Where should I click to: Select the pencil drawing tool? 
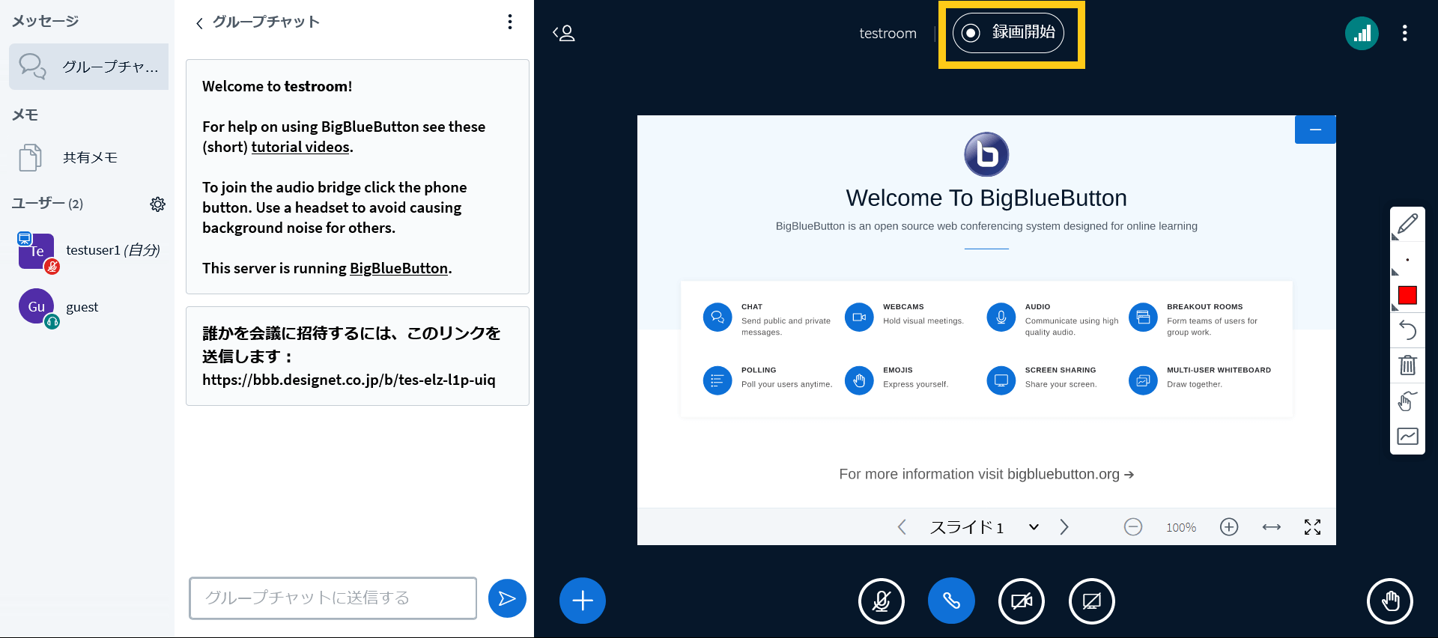tap(1407, 224)
